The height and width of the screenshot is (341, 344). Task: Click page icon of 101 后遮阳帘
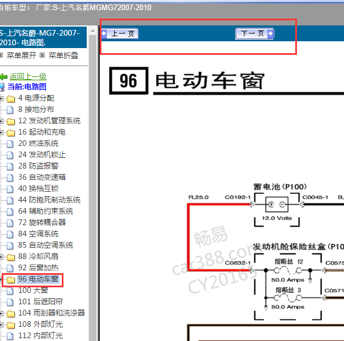click(x=10, y=302)
